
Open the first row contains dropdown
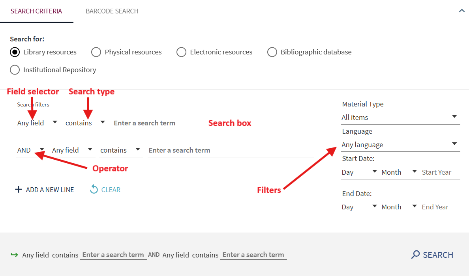86,123
